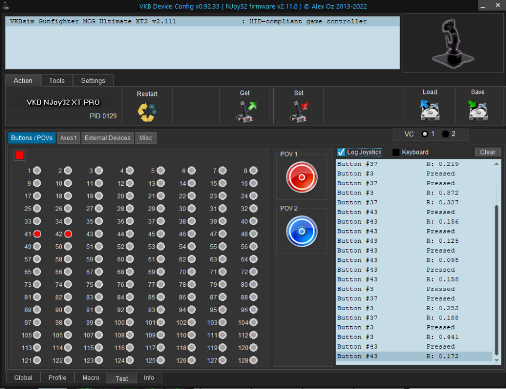The height and width of the screenshot is (389, 506).
Task: Click the blue POV 2 indicator
Action: 301,231
